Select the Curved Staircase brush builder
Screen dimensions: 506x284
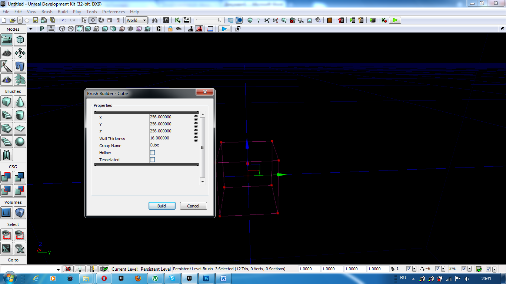(x=7, y=115)
